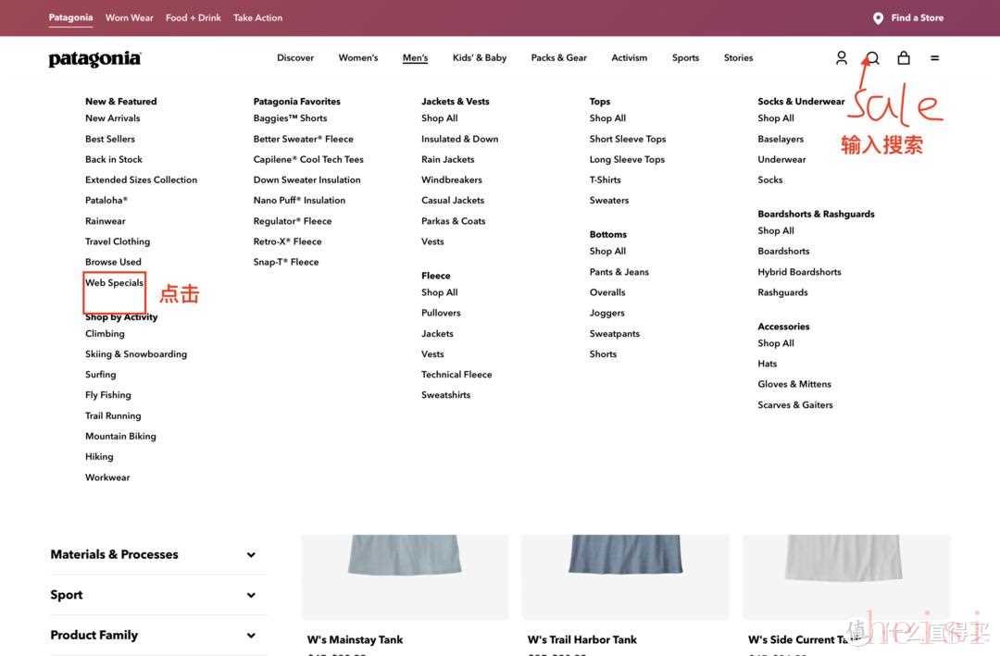Select the Patagonia tab in top bar
The width and height of the screenshot is (1000, 656).
tap(70, 18)
